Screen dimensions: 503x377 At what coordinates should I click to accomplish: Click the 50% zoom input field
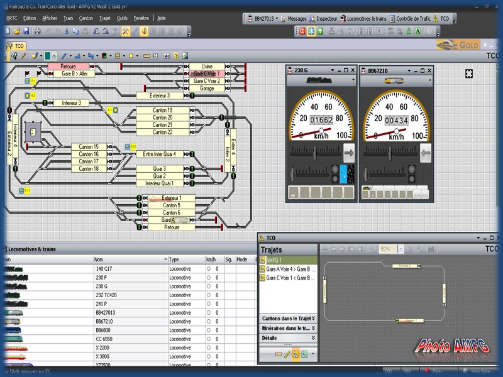pos(388,249)
